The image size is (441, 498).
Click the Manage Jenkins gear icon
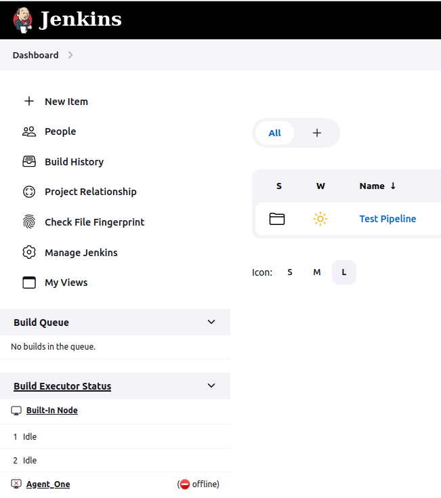click(29, 253)
